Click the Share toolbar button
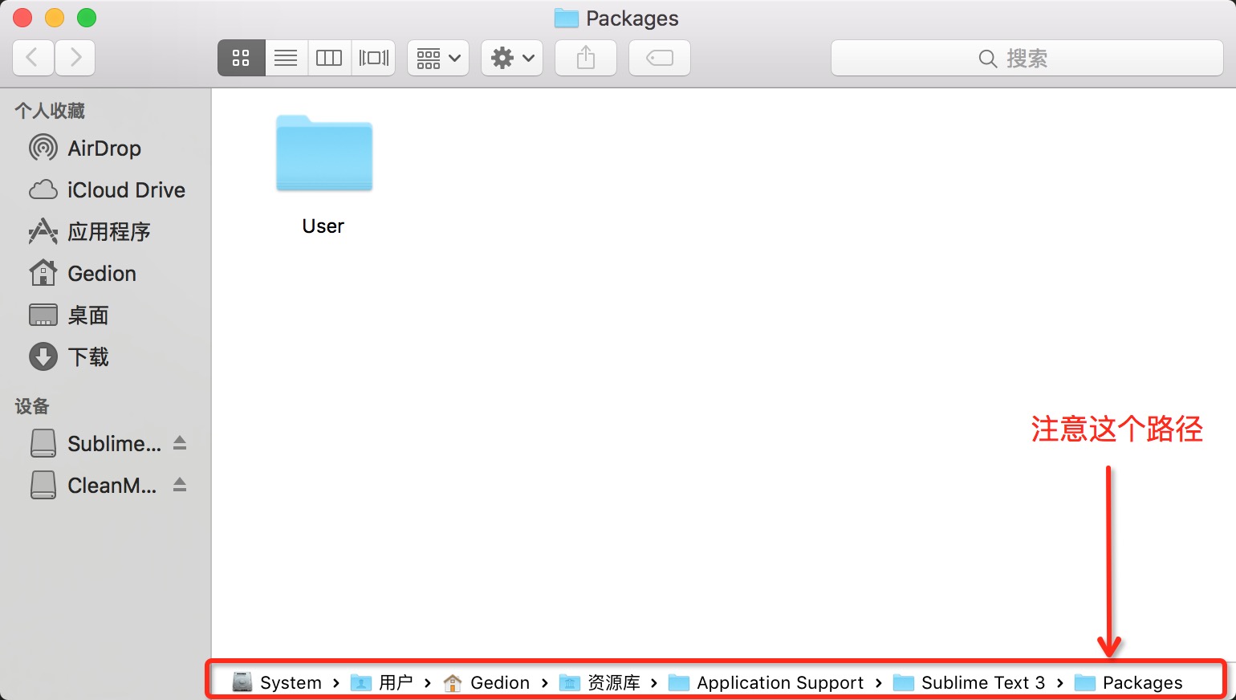1236x700 pixels. 586,58
